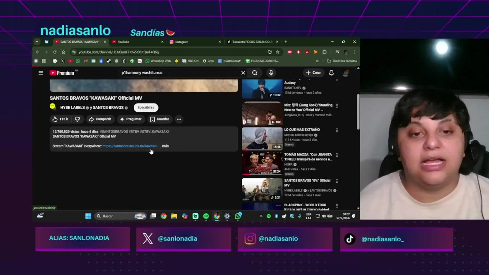Open options menu for Jung Kook mix
This screenshot has height=275, width=489.
coord(337,105)
